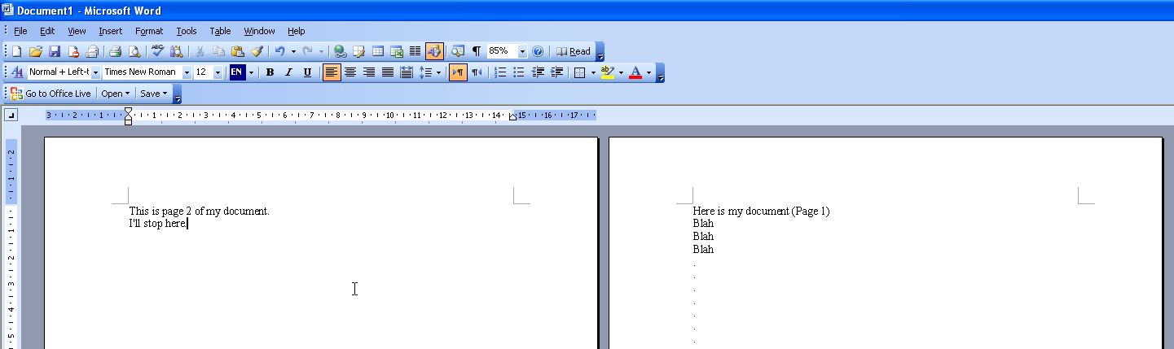Click Go to Office Live

[51, 94]
